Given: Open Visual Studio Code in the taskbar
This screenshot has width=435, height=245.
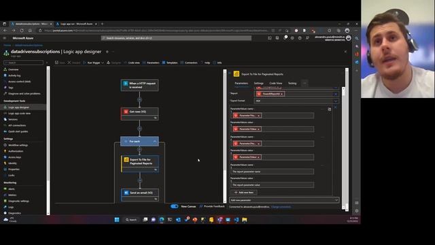Looking at the screenshot, I should [x=236, y=220].
